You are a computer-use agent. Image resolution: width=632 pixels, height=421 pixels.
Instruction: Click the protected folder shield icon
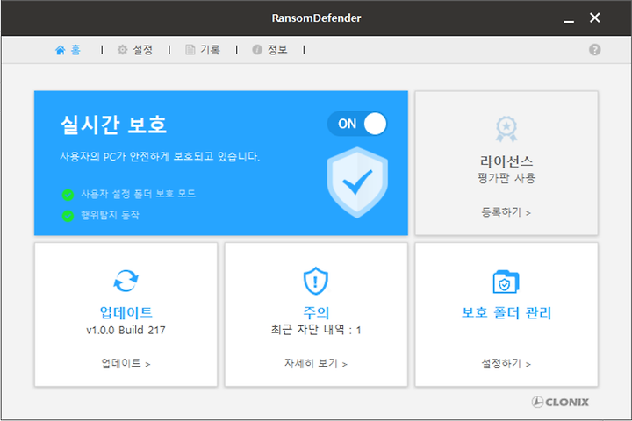click(x=506, y=282)
